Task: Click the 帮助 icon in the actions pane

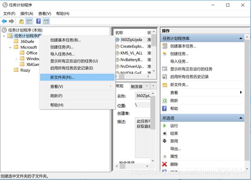Action: [164, 109]
